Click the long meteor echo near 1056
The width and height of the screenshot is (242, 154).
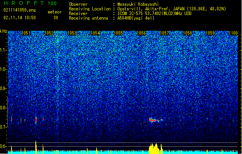coord(155,120)
